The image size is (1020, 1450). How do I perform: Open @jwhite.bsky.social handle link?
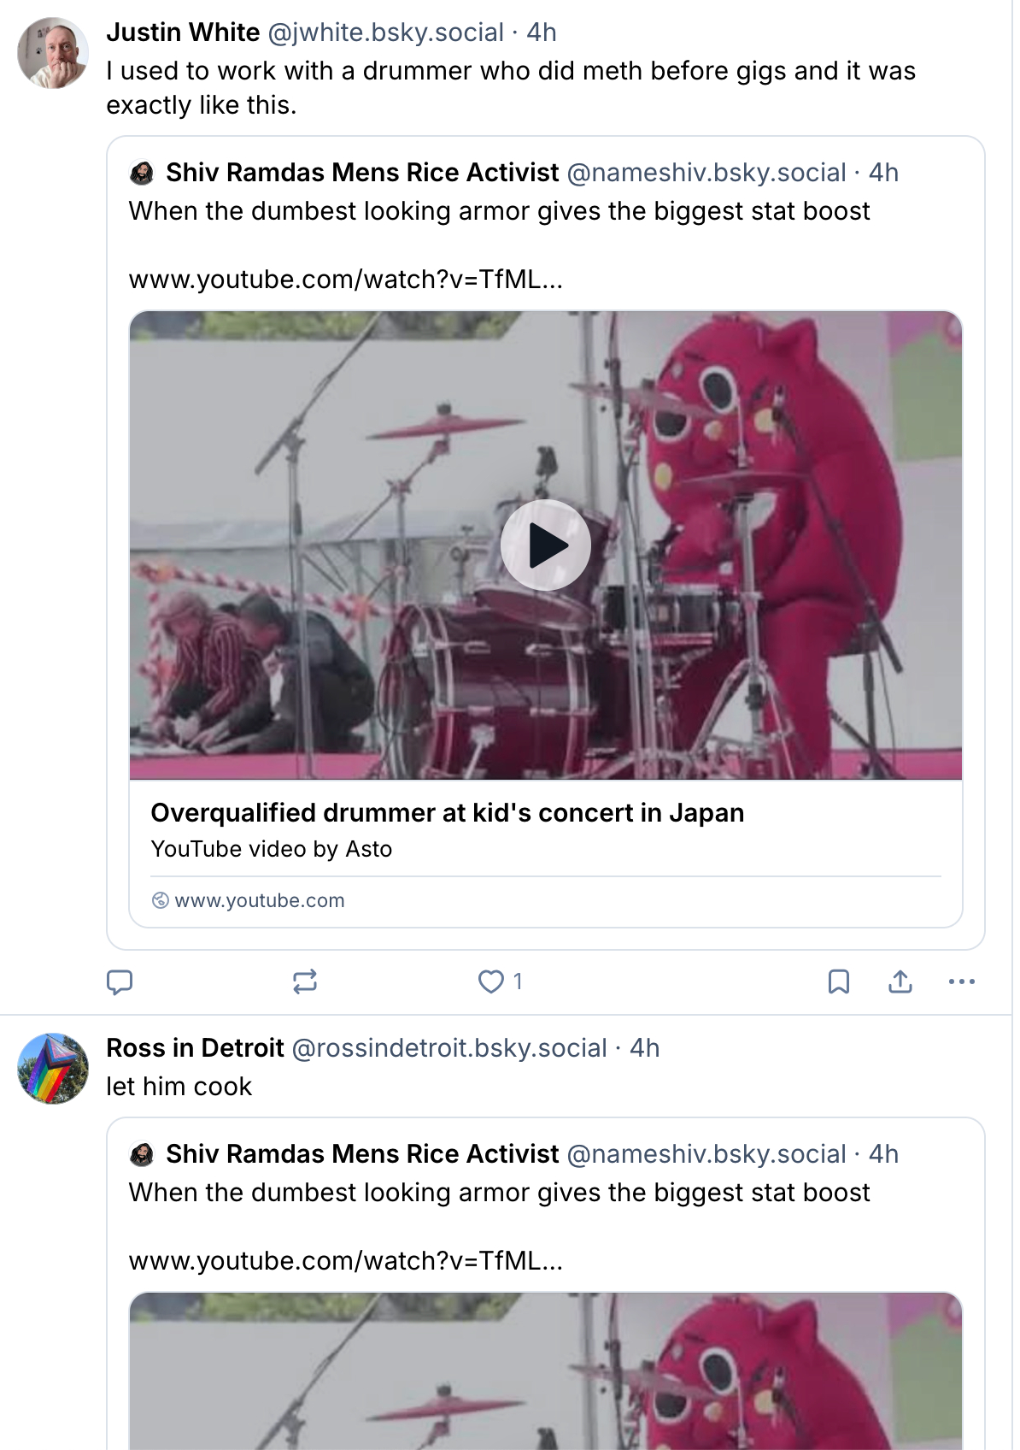(x=386, y=32)
